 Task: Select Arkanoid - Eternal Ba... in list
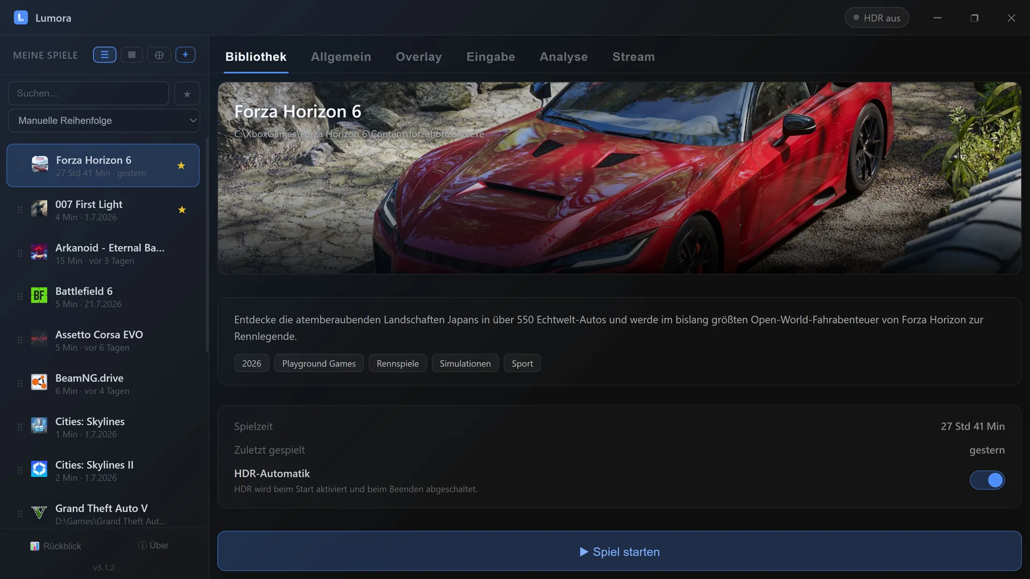pos(103,253)
